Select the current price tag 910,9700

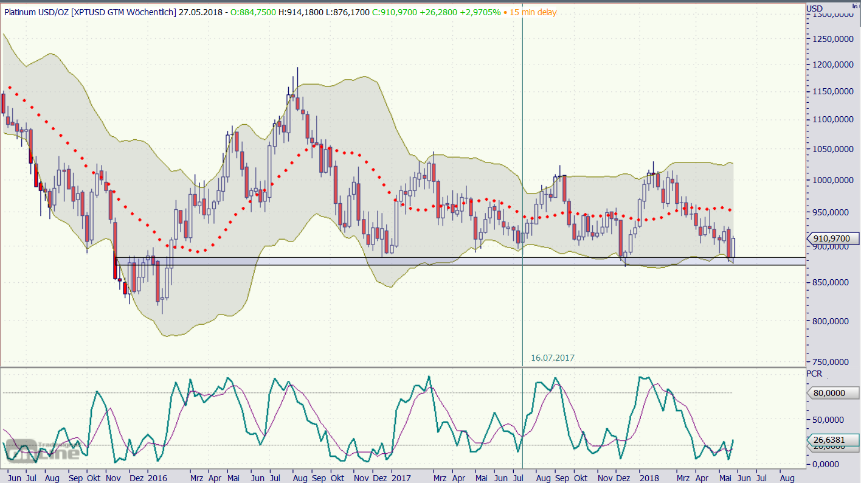[831, 238]
